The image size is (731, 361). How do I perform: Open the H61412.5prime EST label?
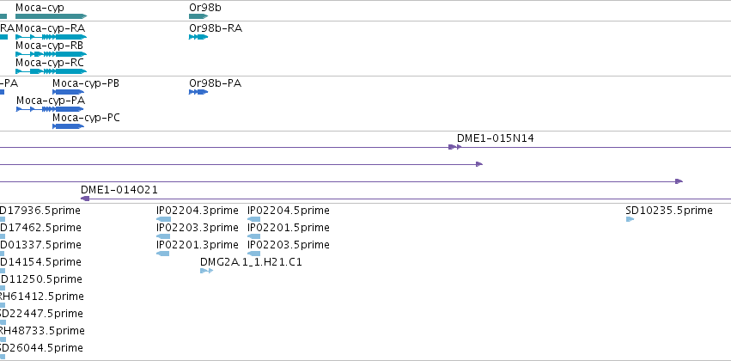tap(42, 297)
